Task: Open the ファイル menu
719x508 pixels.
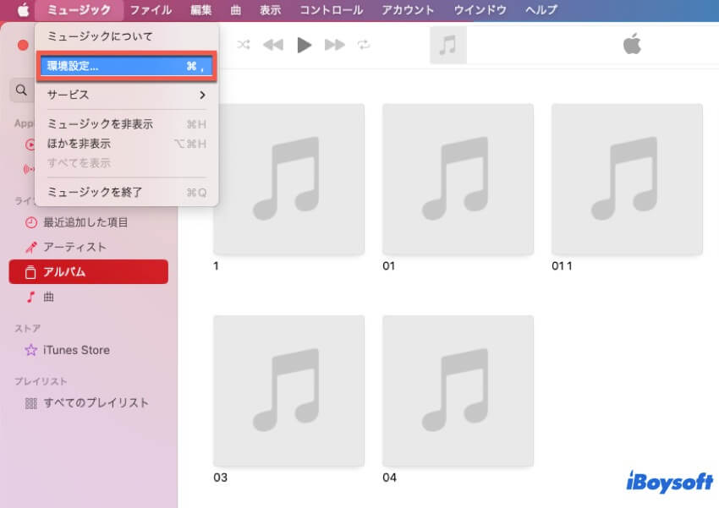Action: [x=150, y=11]
